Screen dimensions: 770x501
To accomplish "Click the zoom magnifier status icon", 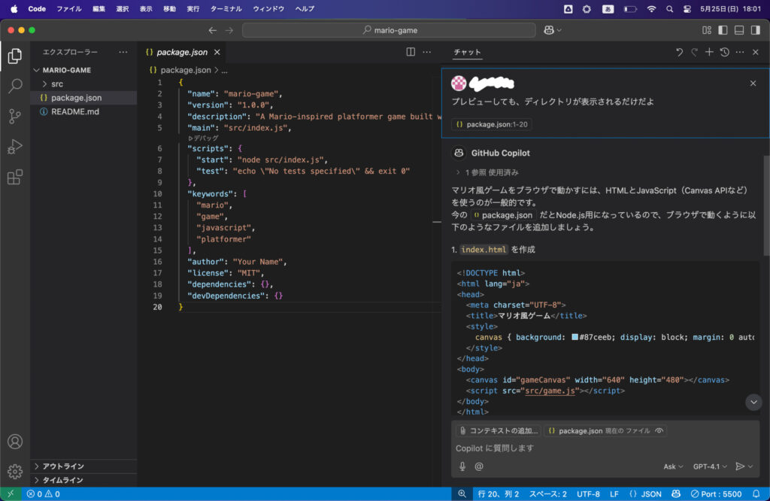I will (462, 494).
